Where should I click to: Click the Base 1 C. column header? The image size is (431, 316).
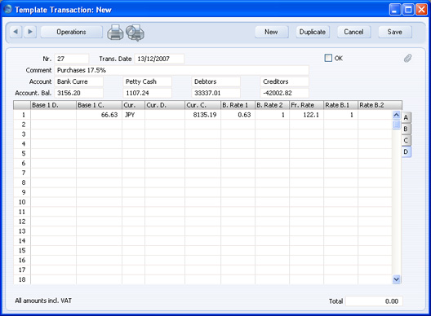click(x=99, y=105)
